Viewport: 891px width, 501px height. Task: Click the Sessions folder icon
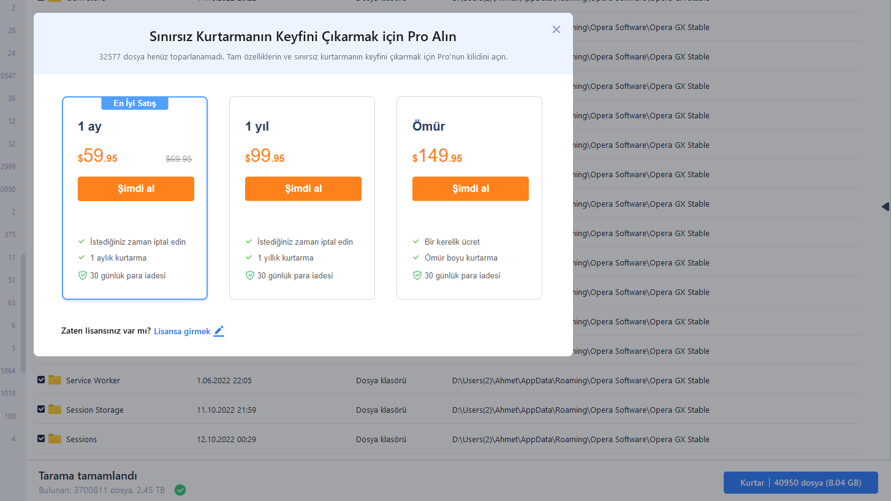coord(55,439)
